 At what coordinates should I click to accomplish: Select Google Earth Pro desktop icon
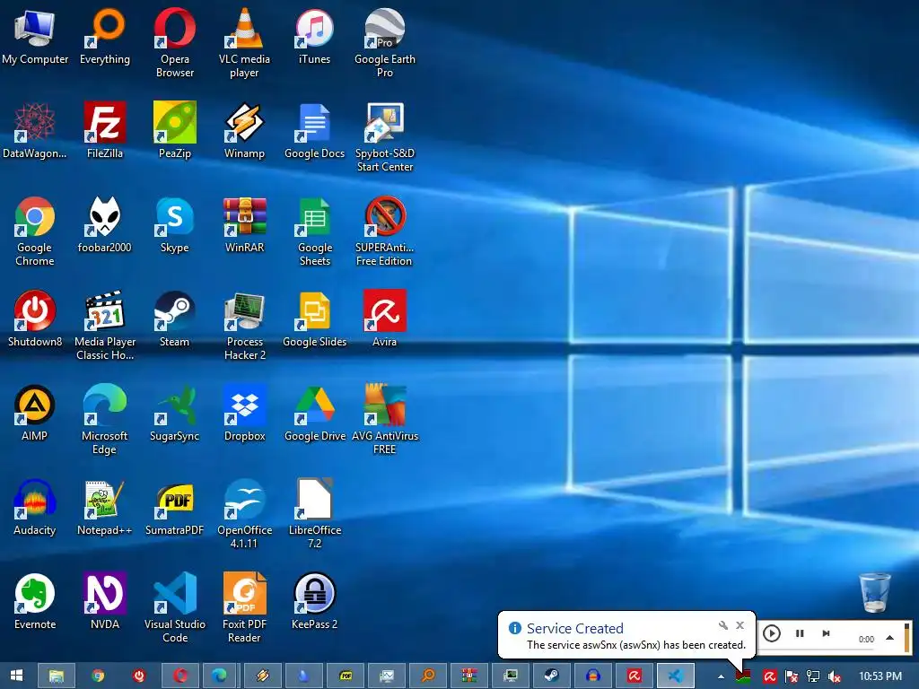pyautogui.click(x=384, y=43)
